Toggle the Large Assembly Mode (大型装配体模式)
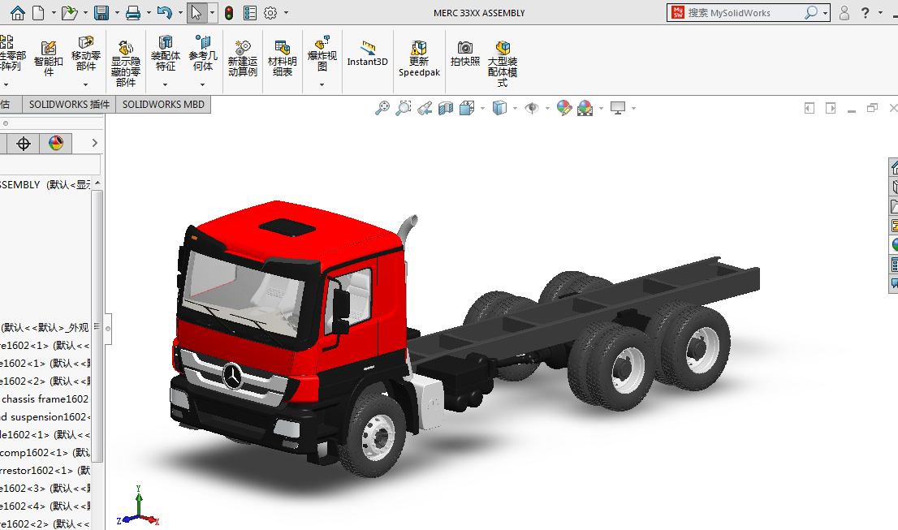The width and height of the screenshot is (898, 530). [x=502, y=60]
